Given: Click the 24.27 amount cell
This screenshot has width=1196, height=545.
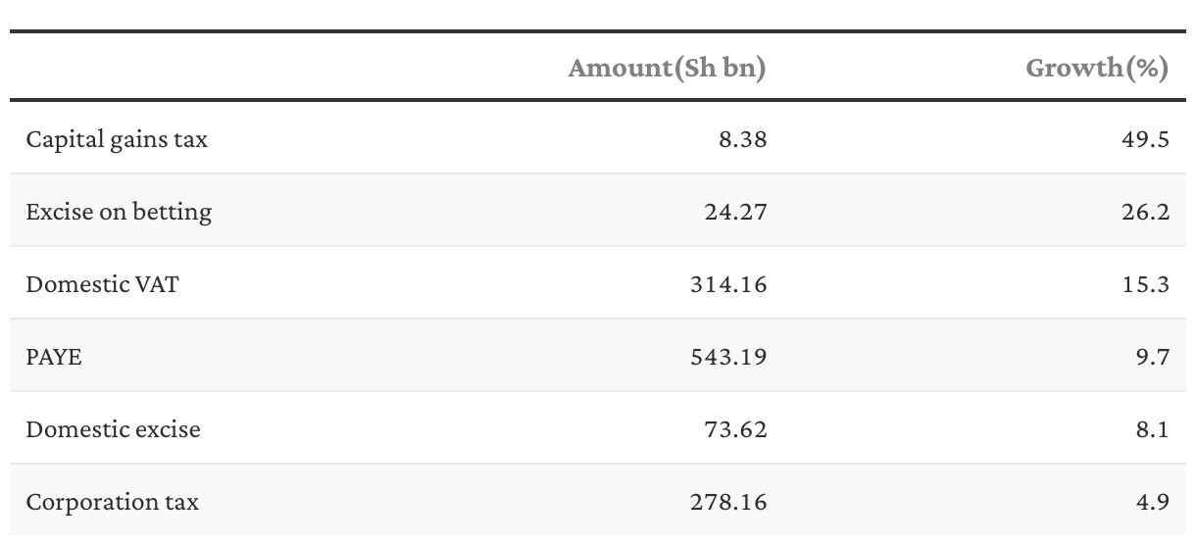Looking at the screenshot, I should (735, 212).
